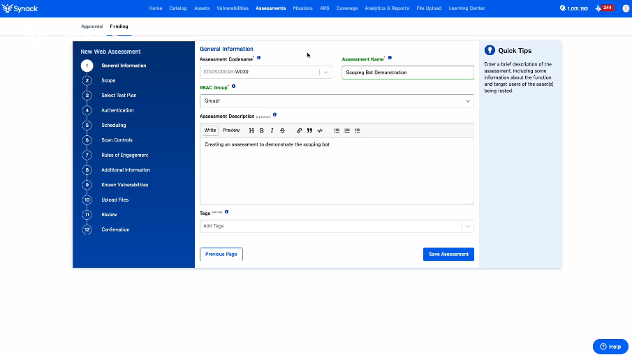This screenshot has width=632, height=355.
Task: Select step 2 circle in wizard
Action: 87,80
